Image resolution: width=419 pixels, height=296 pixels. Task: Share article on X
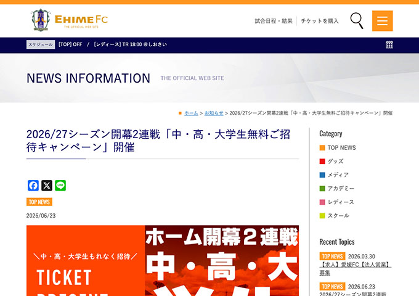47,186
